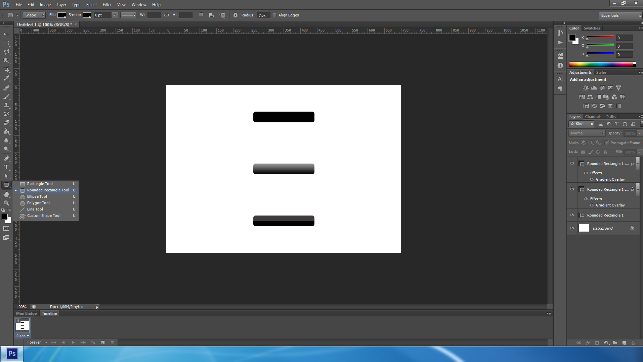
Task: Click the Vibrance adjustment icon
Action: pyautogui.click(x=618, y=88)
